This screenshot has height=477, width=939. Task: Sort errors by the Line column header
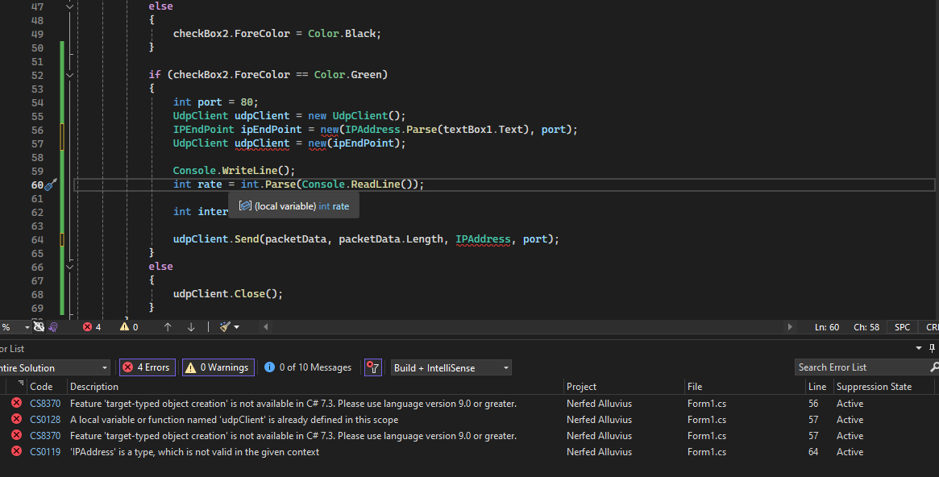coord(816,387)
